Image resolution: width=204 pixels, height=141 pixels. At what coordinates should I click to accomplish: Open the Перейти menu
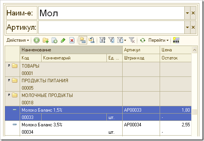click(x=158, y=40)
